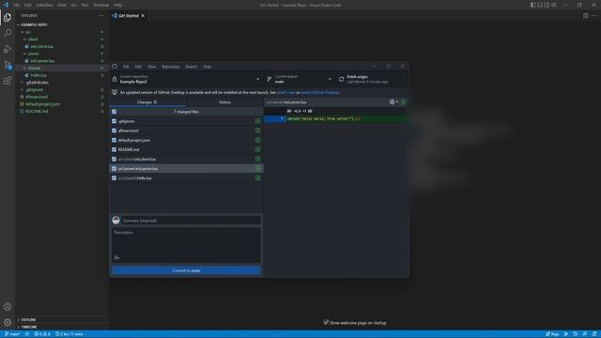Click co-authors icon in description box
The height and width of the screenshot is (338, 601).
[116, 258]
